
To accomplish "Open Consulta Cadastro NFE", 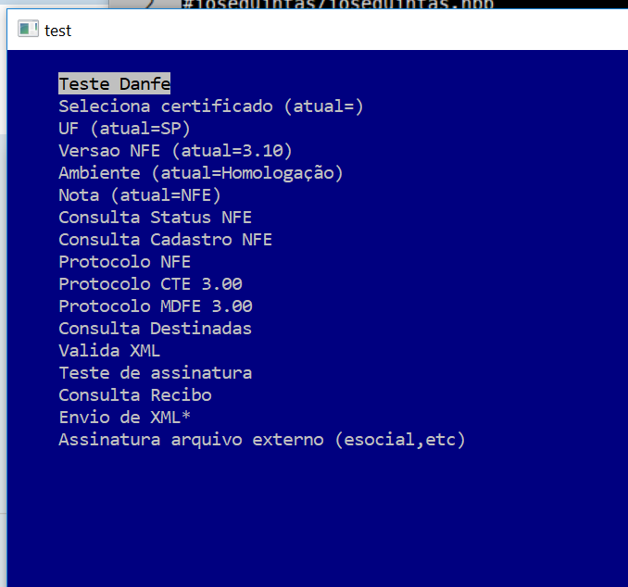I will coord(165,240).
